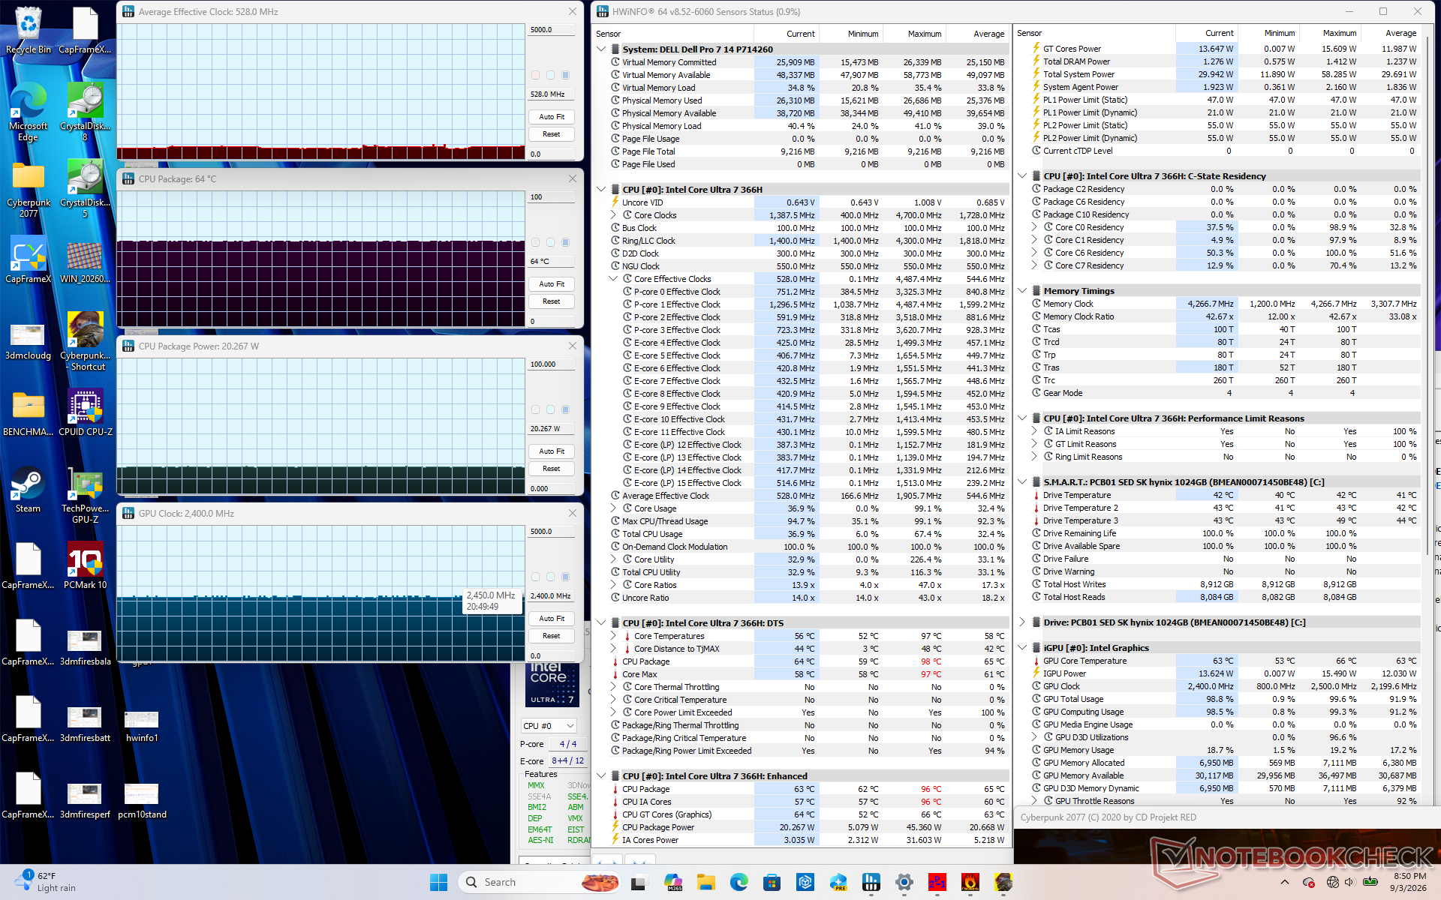The width and height of the screenshot is (1441, 900).
Task: Open the CPU #0 dropdown selector
Action: [x=549, y=726]
